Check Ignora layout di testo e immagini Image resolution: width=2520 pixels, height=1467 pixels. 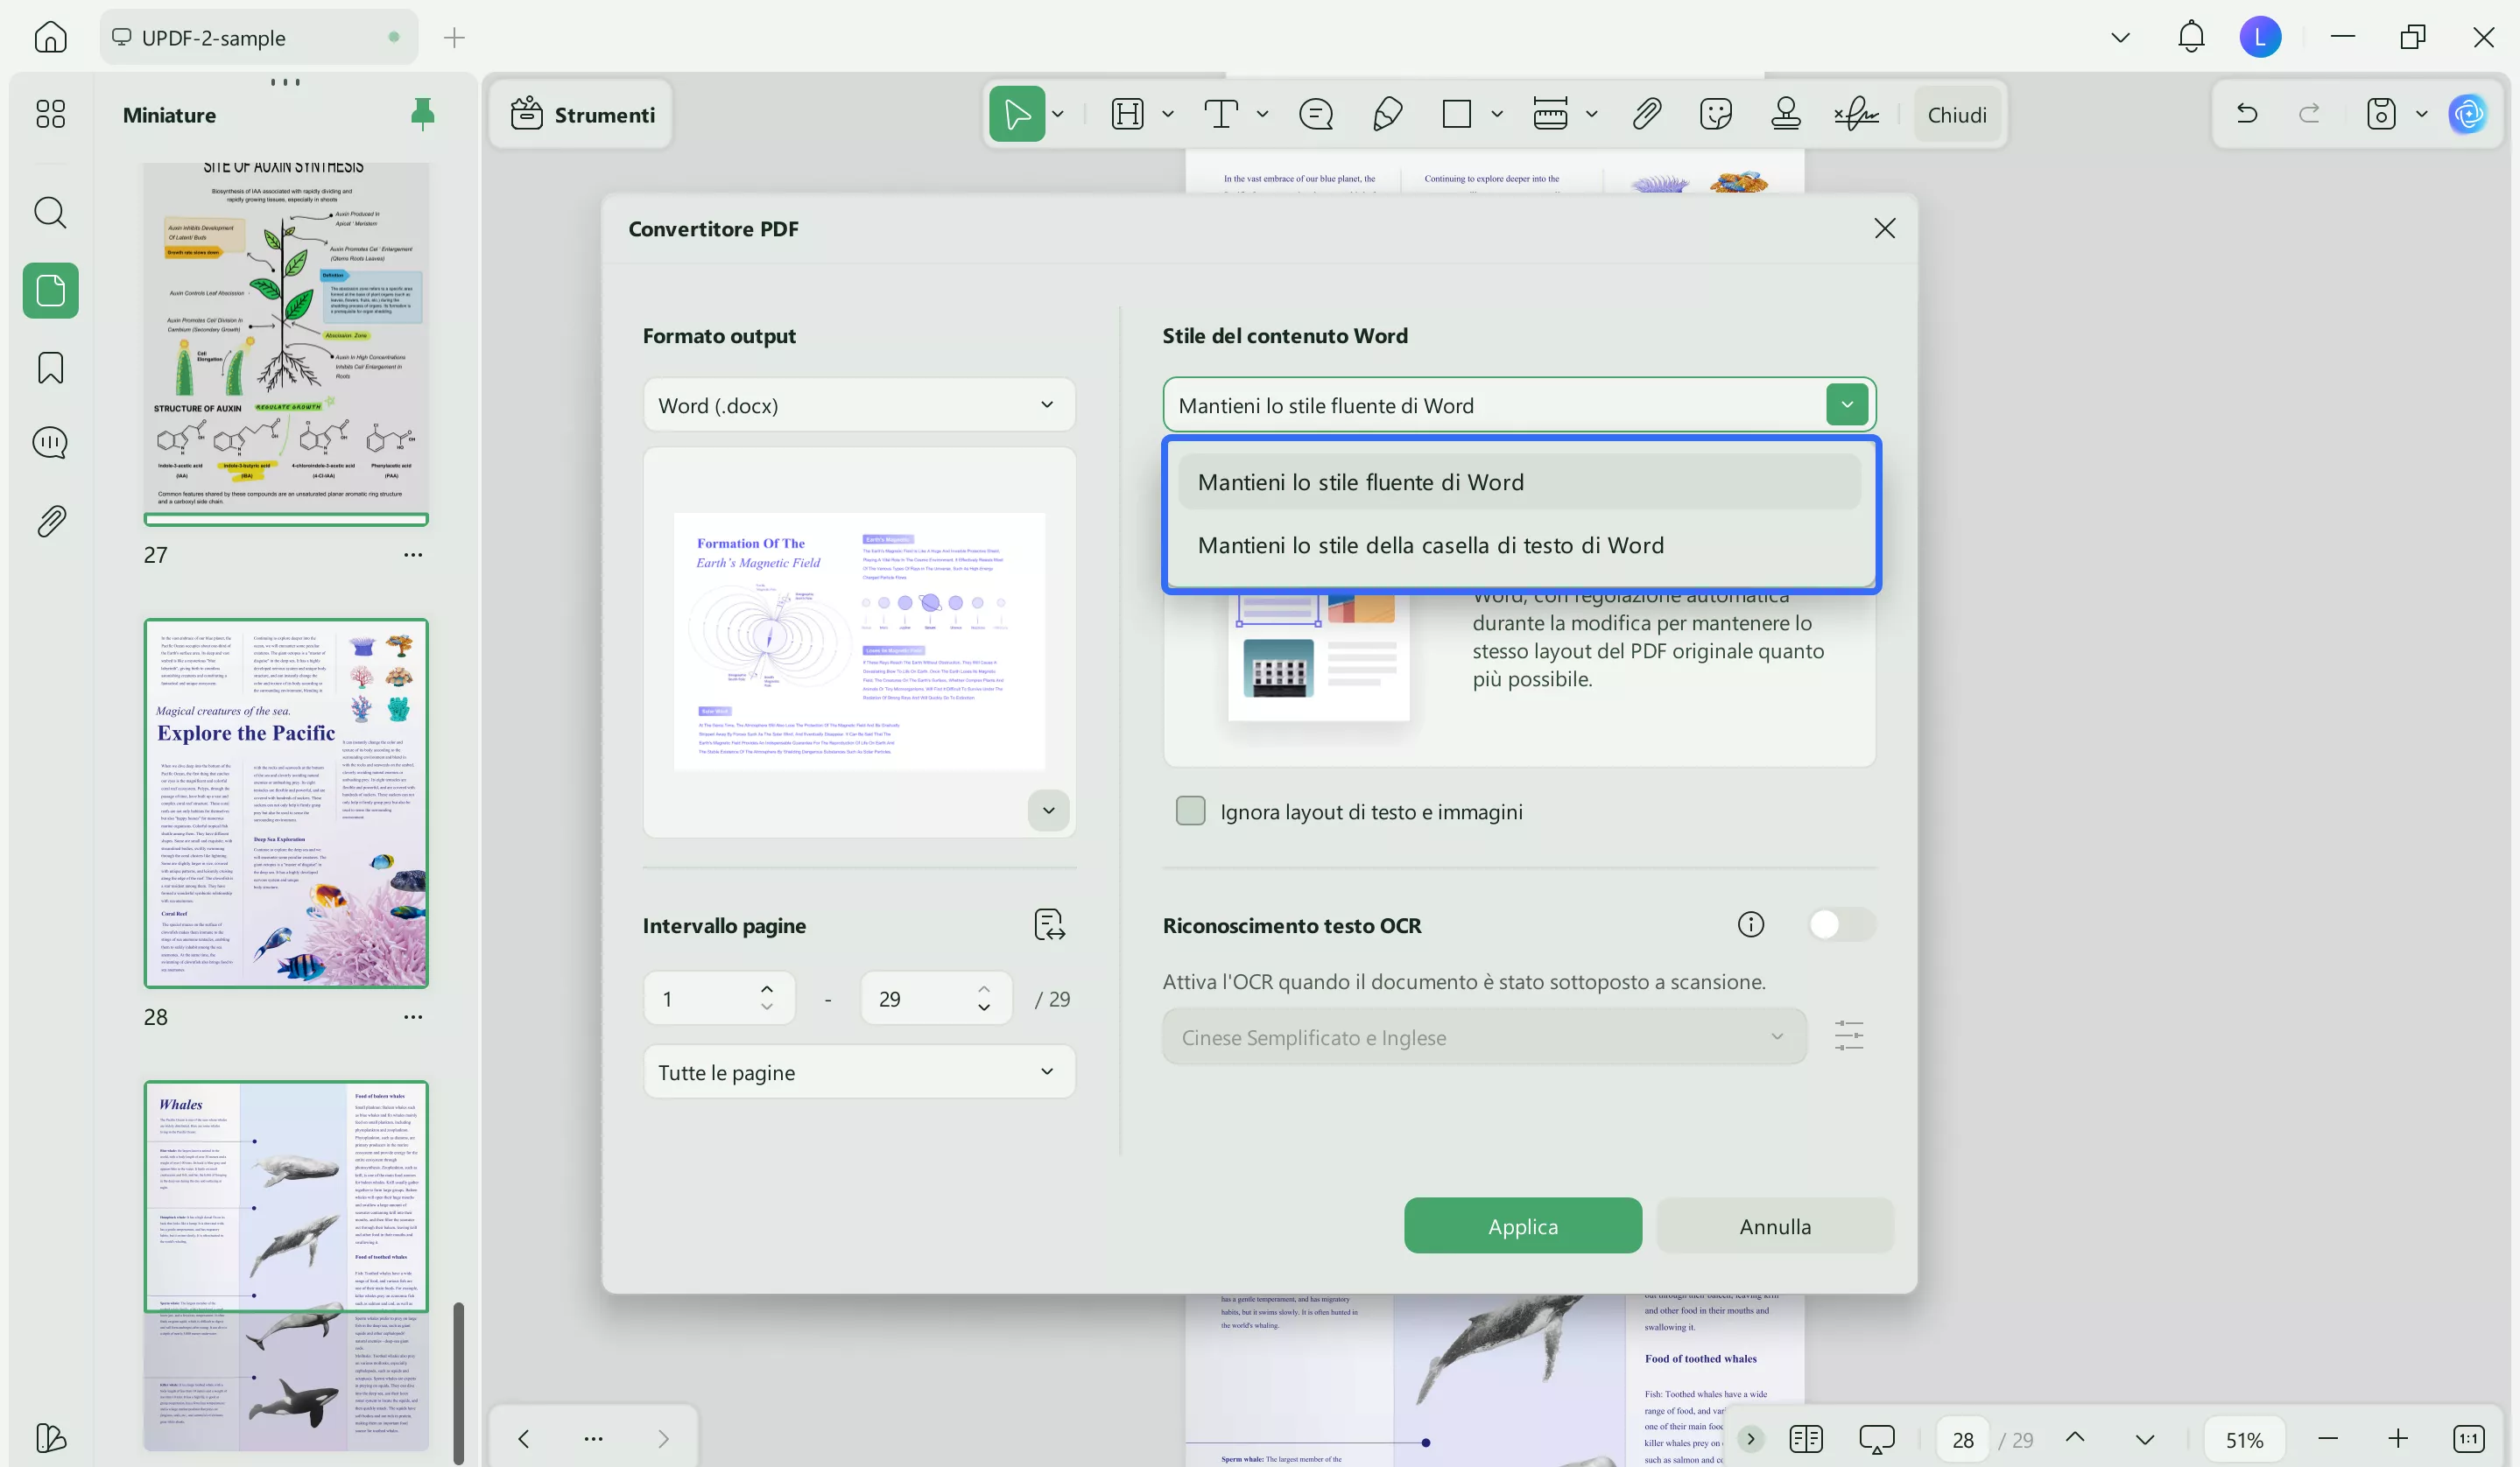tap(1190, 811)
